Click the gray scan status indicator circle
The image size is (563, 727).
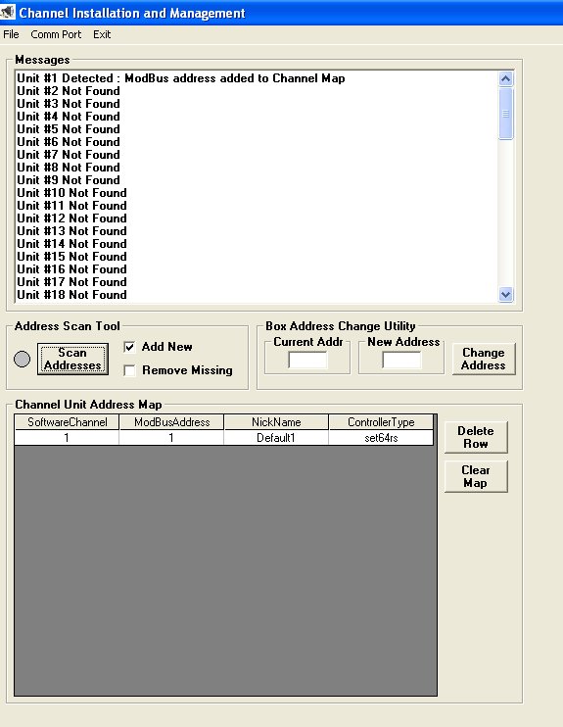(22, 359)
